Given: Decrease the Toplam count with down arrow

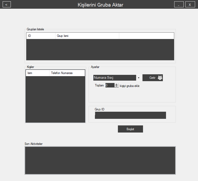Looking at the screenshot, I should click(116, 86).
